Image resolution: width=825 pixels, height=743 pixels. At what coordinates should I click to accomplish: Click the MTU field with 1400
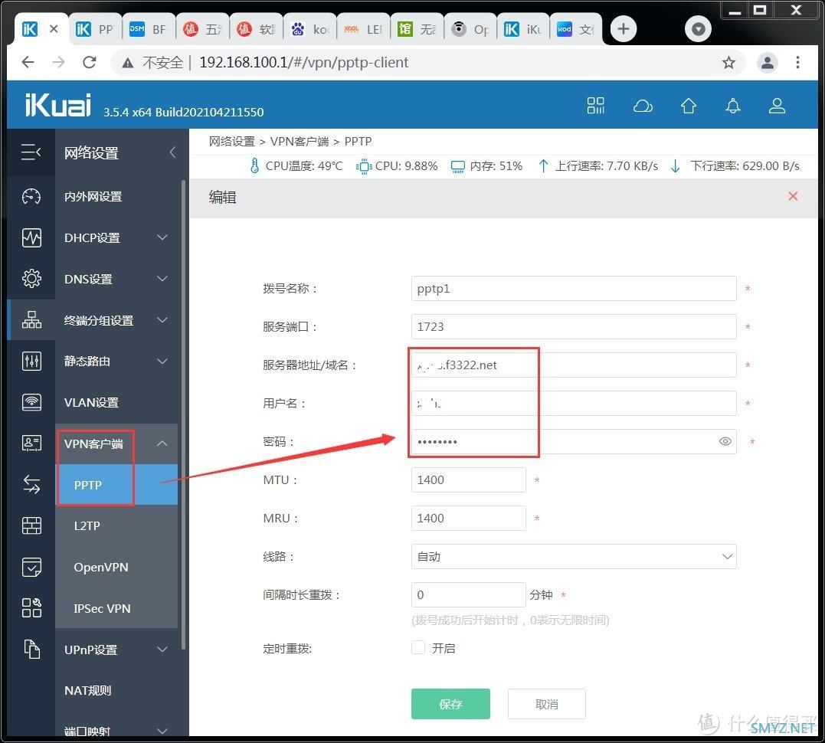pyautogui.click(x=468, y=480)
